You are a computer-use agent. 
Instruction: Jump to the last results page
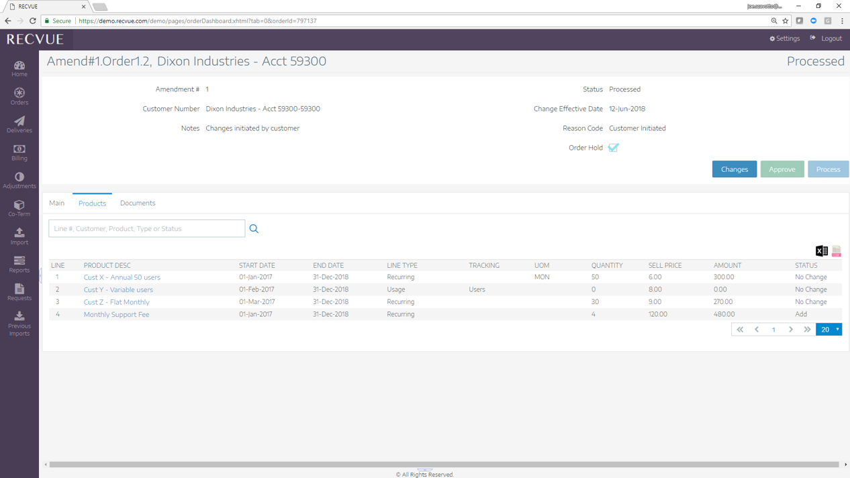click(x=807, y=330)
